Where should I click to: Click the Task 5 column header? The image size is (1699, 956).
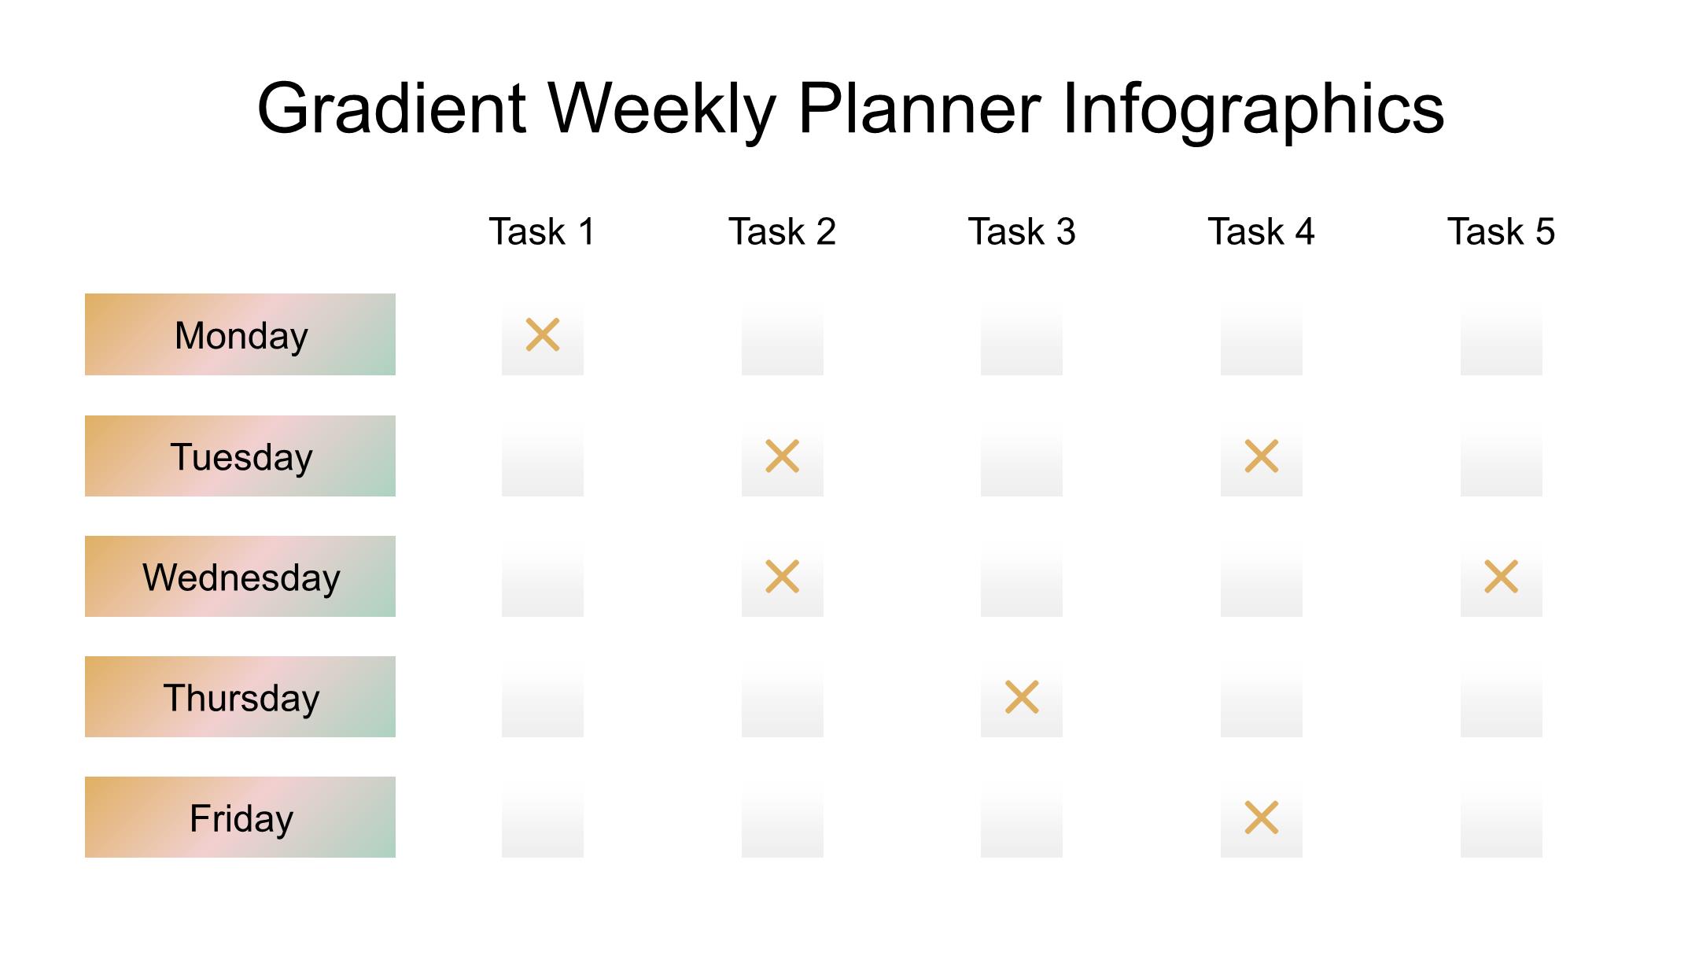coord(1502,231)
